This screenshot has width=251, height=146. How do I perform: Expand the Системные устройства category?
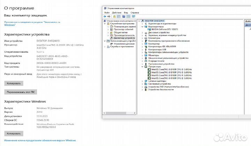pyautogui.click(x=142, y=84)
